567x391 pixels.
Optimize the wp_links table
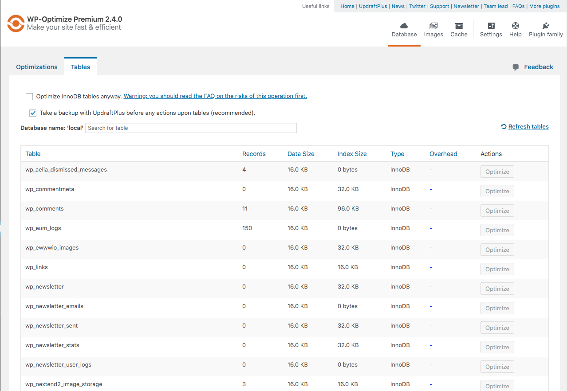[497, 269]
